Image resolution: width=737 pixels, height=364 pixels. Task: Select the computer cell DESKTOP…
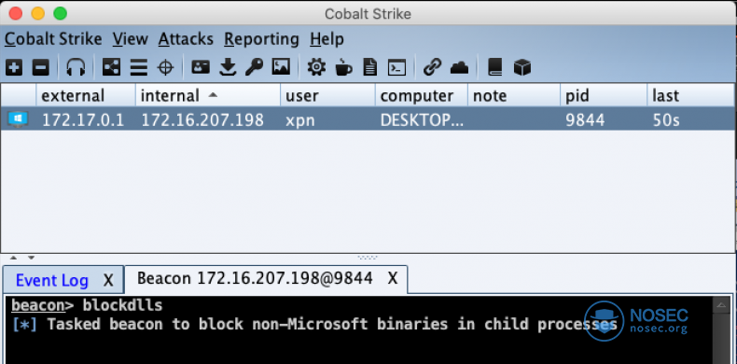tap(422, 120)
